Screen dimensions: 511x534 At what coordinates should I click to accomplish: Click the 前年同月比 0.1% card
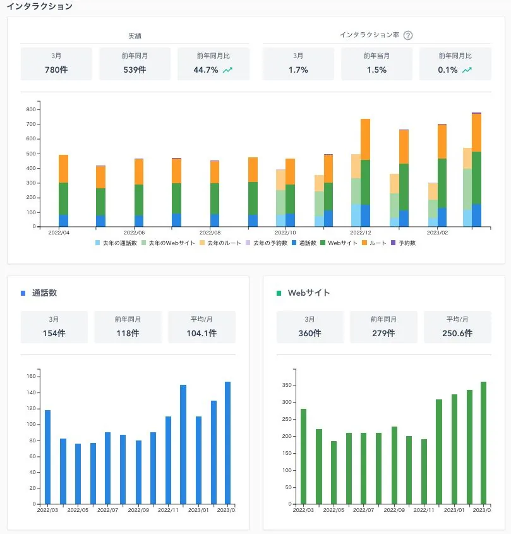(x=455, y=64)
